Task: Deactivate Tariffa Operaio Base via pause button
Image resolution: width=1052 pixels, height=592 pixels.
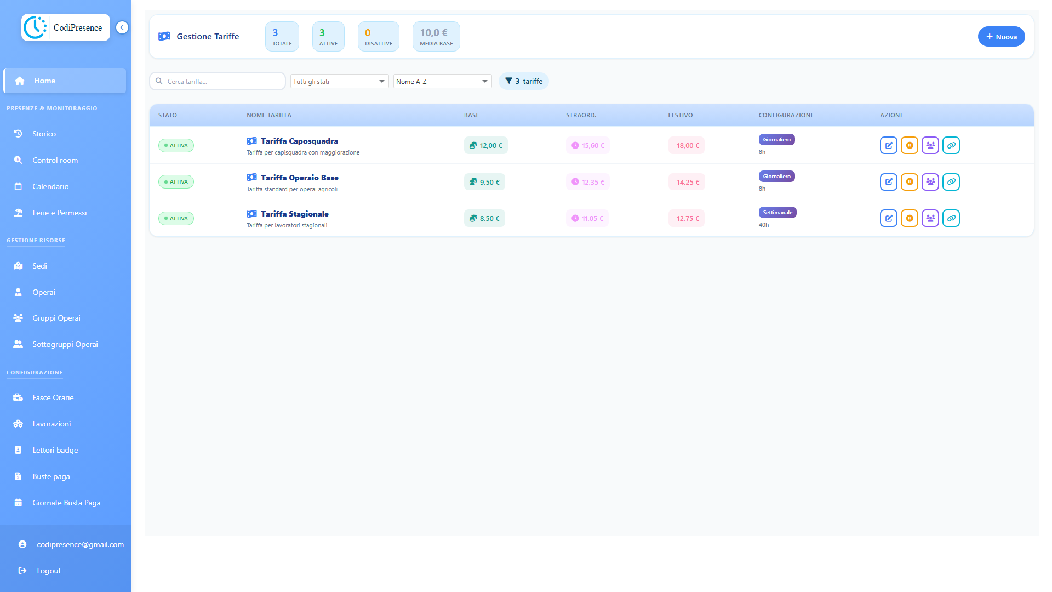Action: pos(909,182)
